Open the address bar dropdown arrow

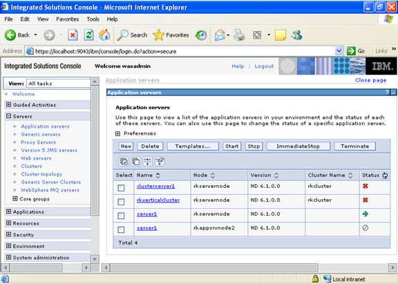pyautogui.click(x=339, y=51)
